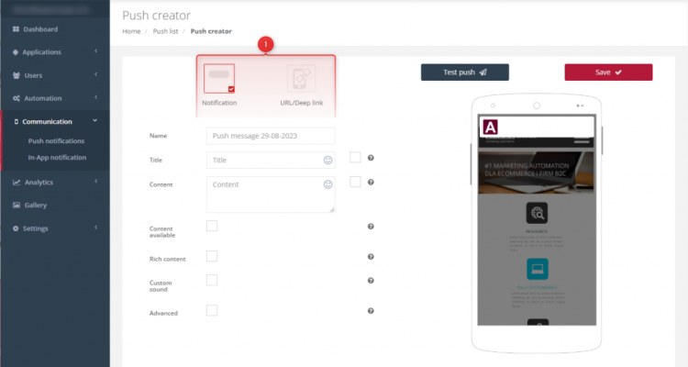Open the Users sidebar item
This screenshot has width=688, height=367.
[x=33, y=75]
